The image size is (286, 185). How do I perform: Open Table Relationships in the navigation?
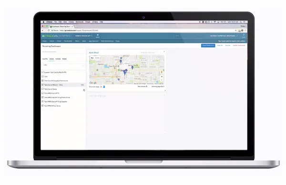107,41
